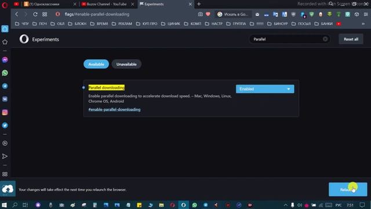Open the Speed Dial grid icon in toolbar
The image size is (371, 209).
(45, 14)
